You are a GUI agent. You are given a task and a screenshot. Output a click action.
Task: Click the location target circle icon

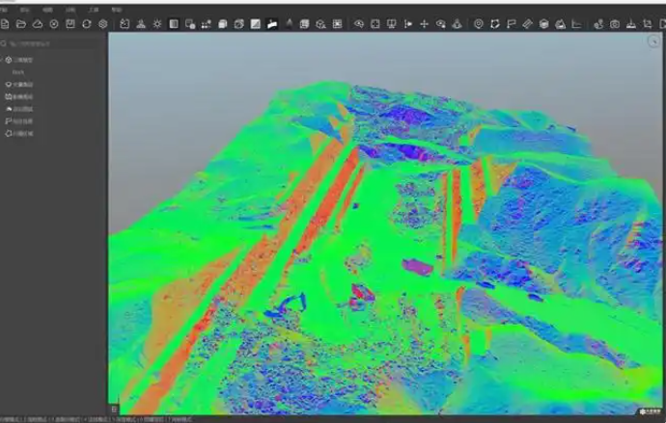tap(479, 24)
